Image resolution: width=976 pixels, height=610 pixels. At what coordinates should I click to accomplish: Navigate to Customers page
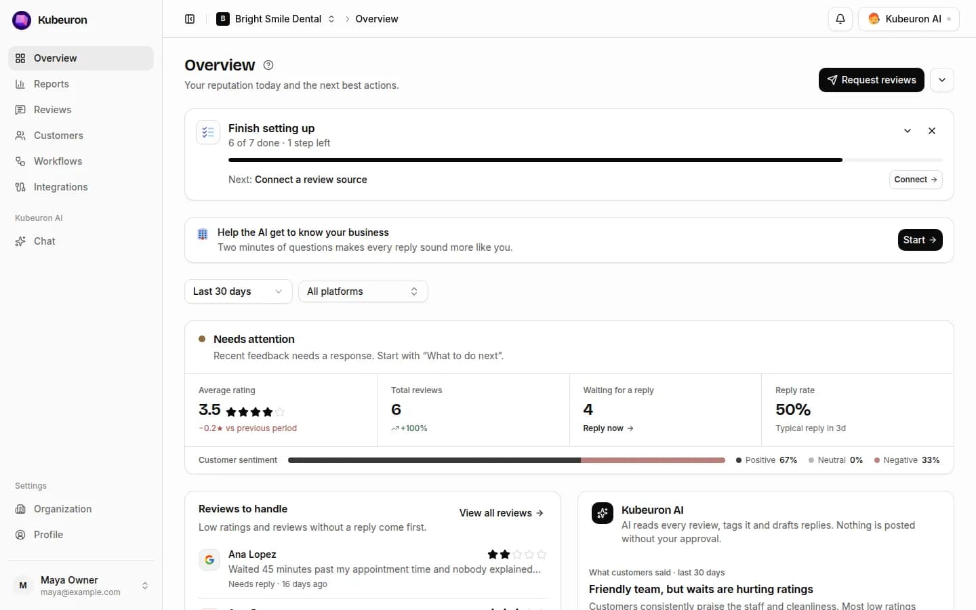pos(81,136)
